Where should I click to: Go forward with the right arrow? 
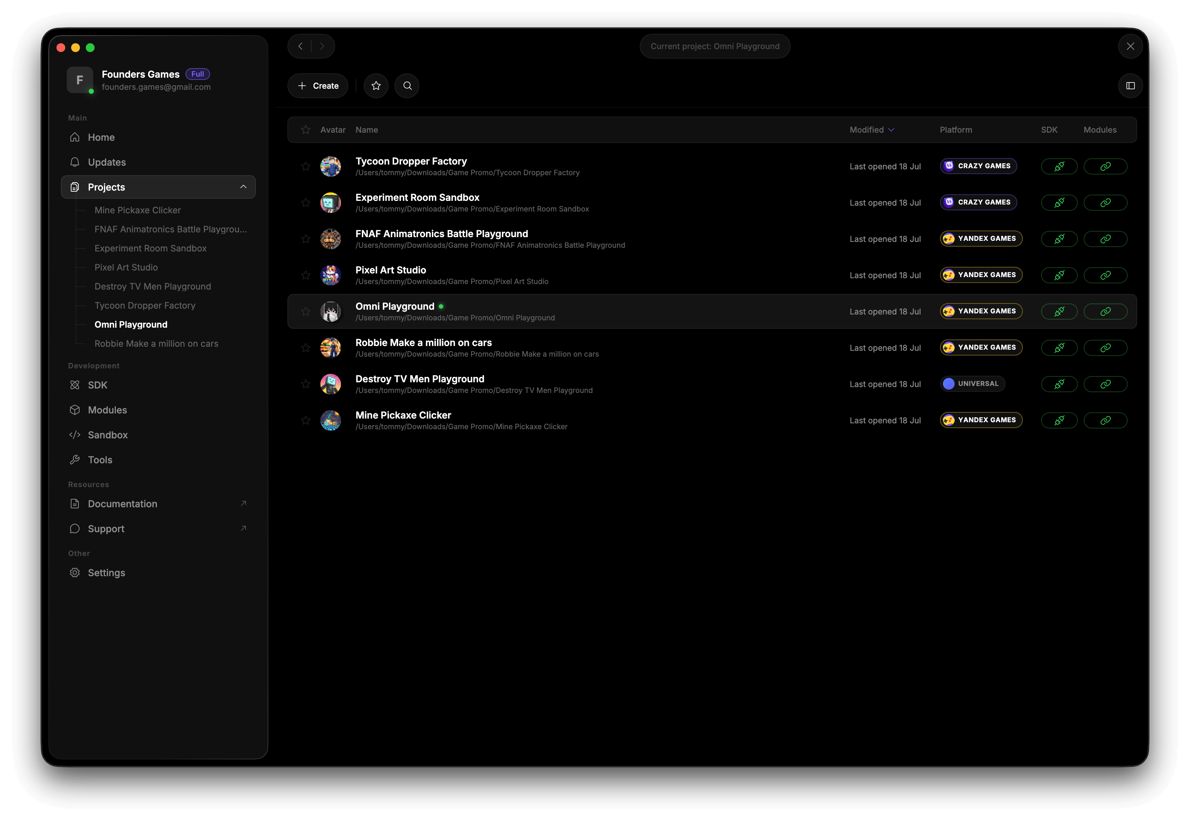pos(322,46)
